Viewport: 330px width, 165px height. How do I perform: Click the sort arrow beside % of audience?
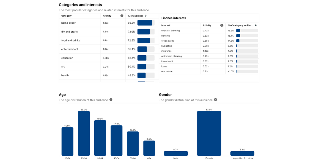point(146,16)
